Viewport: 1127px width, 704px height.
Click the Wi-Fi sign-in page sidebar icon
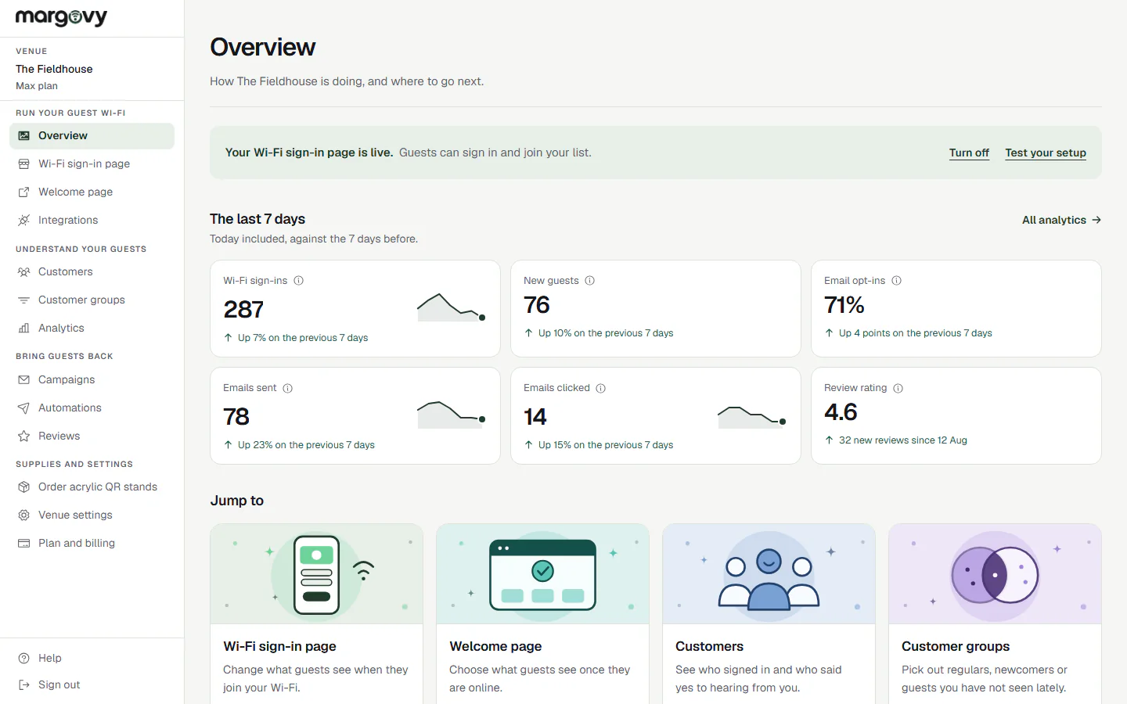[24, 163]
